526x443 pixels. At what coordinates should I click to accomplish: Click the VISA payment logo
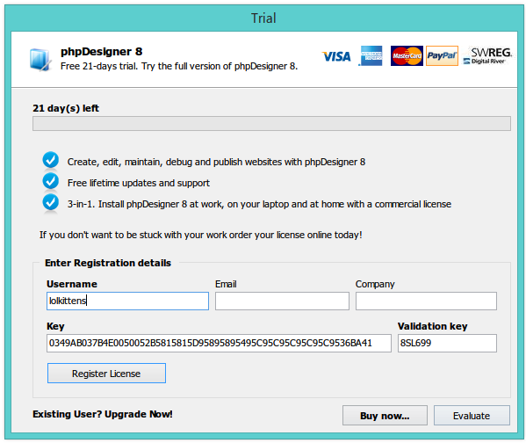click(x=336, y=56)
